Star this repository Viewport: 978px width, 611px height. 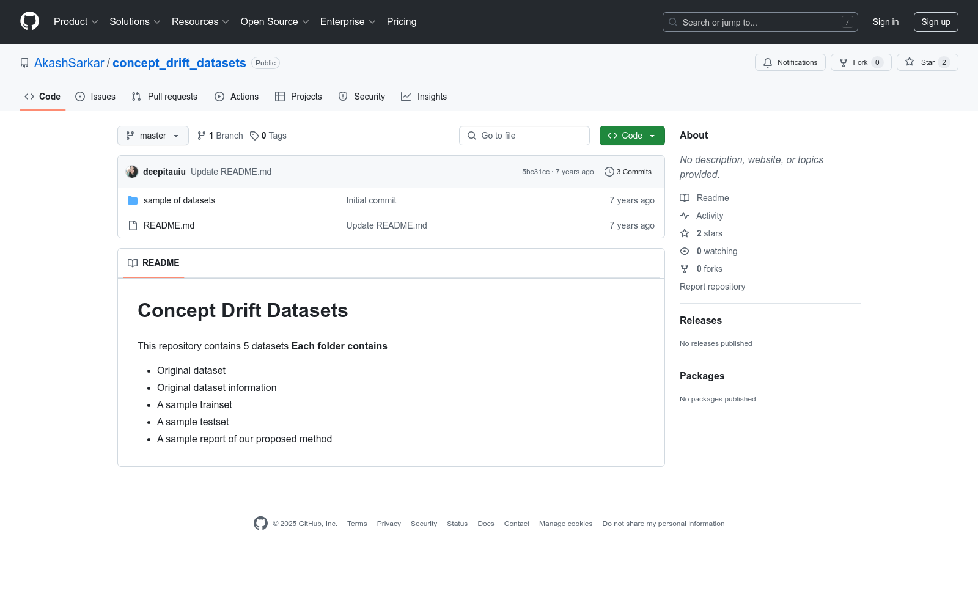(x=927, y=62)
